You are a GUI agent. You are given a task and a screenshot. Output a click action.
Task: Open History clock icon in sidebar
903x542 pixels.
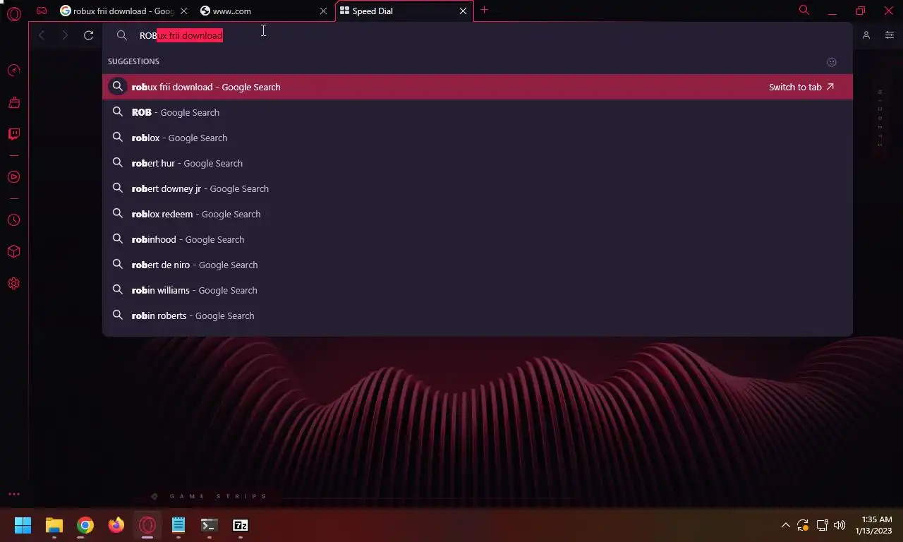13,220
